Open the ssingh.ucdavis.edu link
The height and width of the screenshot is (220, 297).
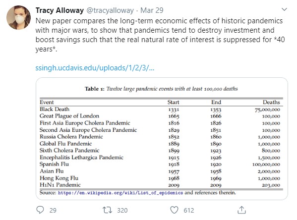(x=95, y=68)
